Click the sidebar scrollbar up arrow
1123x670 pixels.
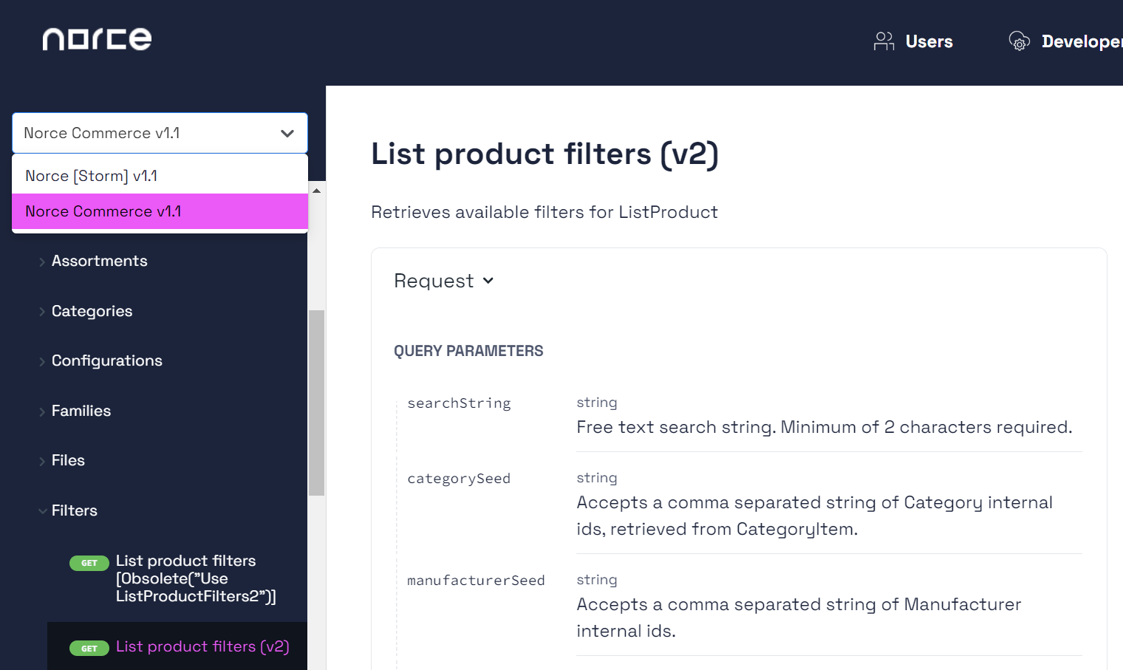point(316,191)
